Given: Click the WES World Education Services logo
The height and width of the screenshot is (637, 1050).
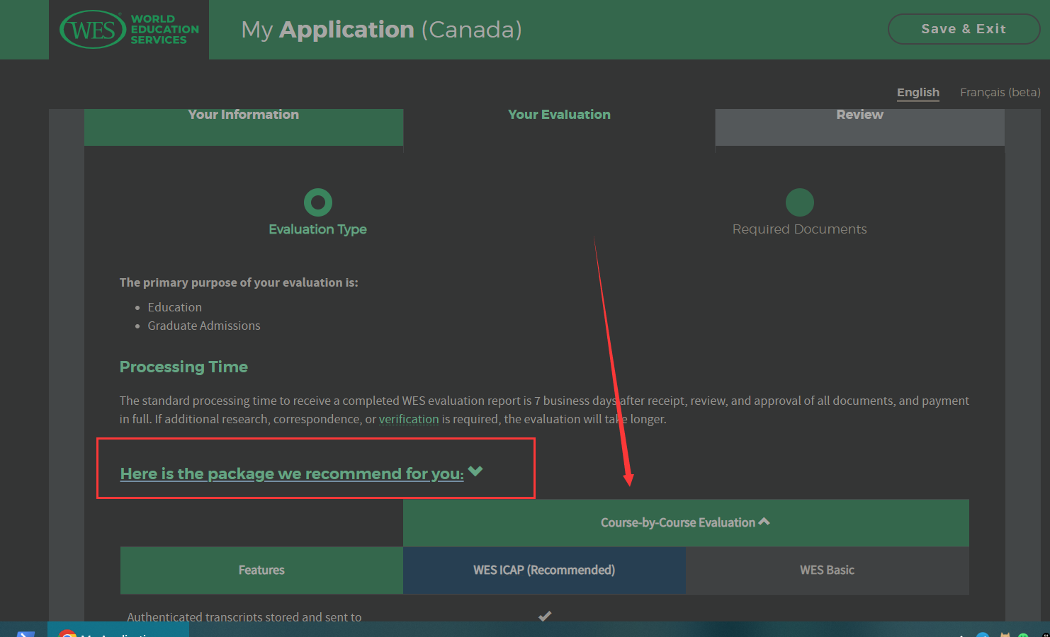Looking at the screenshot, I should point(129,30).
